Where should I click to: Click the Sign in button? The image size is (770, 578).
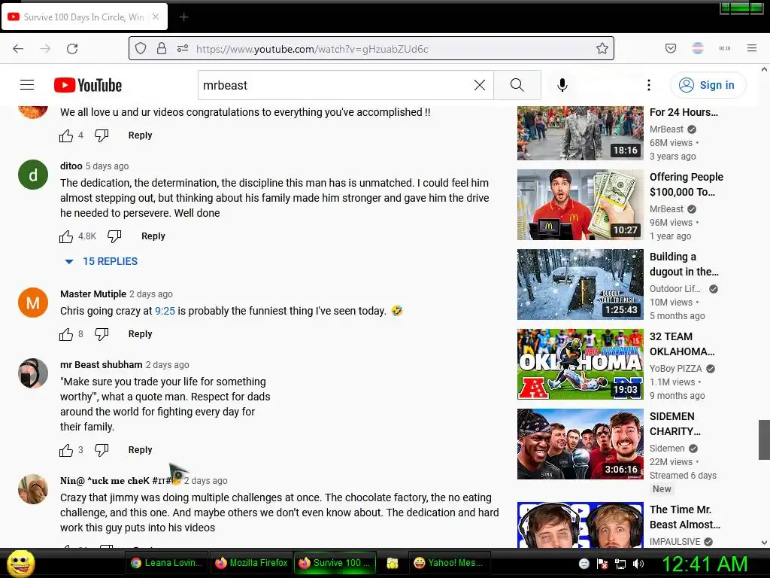(x=708, y=85)
